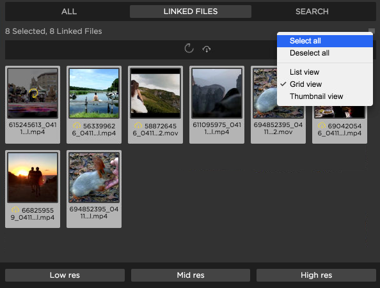Click the cloud download icon in toolbar
Viewport: 380px width, 288px height.
tap(207, 49)
